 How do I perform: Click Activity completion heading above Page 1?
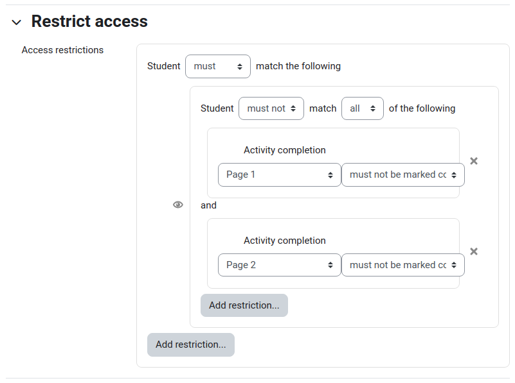pyautogui.click(x=284, y=150)
